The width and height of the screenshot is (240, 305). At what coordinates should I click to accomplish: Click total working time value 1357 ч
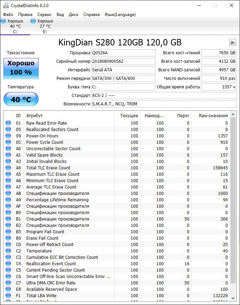click(x=219, y=87)
